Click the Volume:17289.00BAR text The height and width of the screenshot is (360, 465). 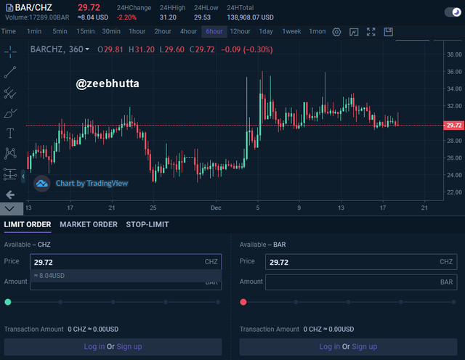pos(37,17)
